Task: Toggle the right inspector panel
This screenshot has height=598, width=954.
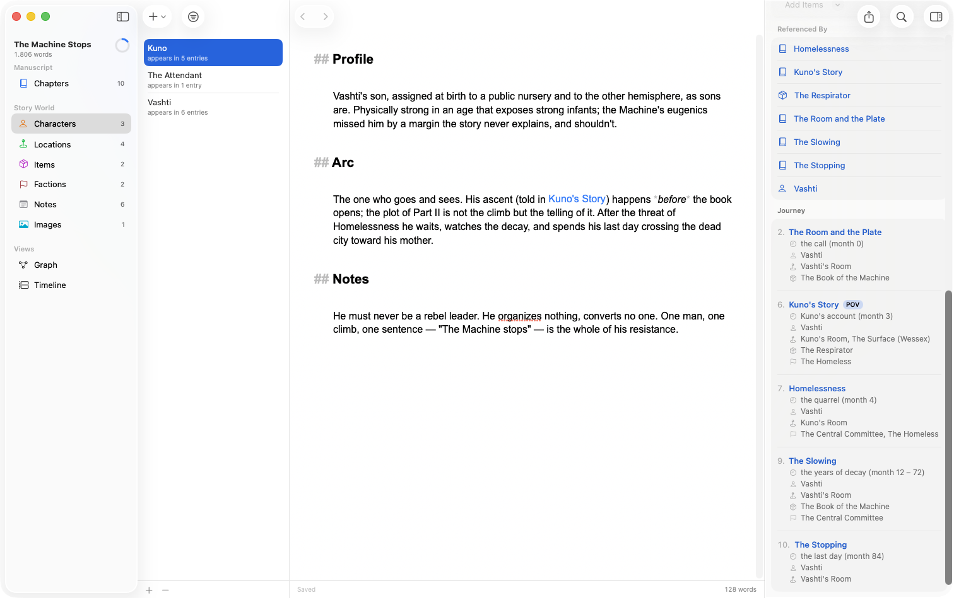Action: 936,17
